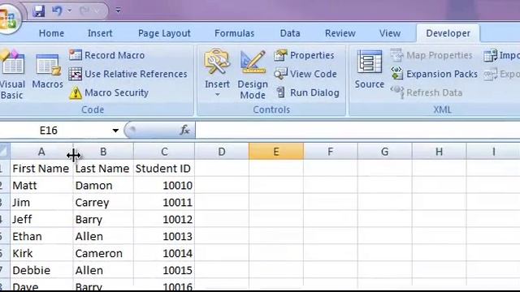Click the Undo arrow icon

click(57, 11)
